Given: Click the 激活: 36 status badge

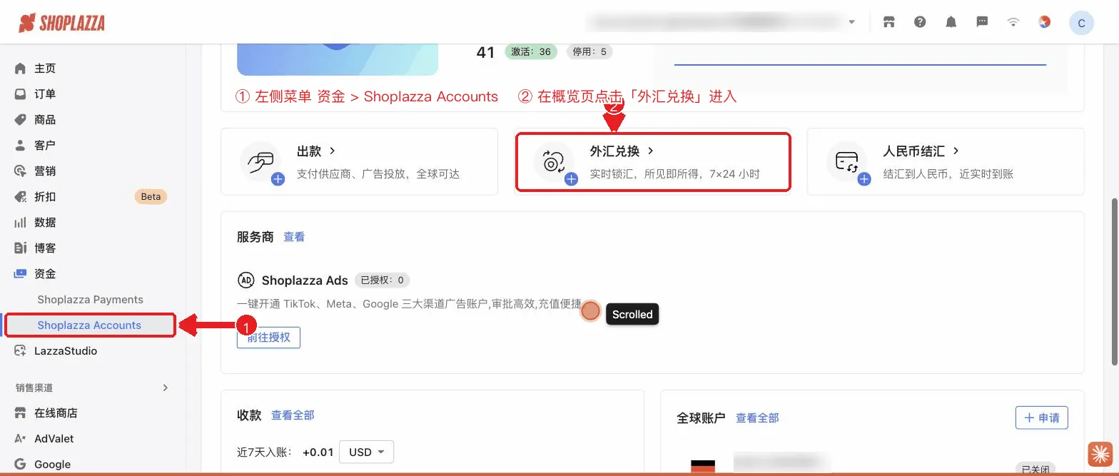Looking at the screenshot, I should pos(531,52).
